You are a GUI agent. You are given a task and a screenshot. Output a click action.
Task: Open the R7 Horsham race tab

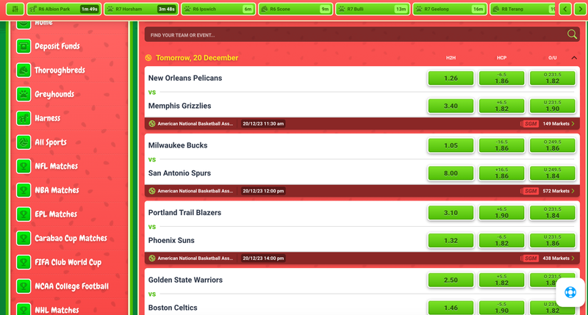[x=141, y=9]
